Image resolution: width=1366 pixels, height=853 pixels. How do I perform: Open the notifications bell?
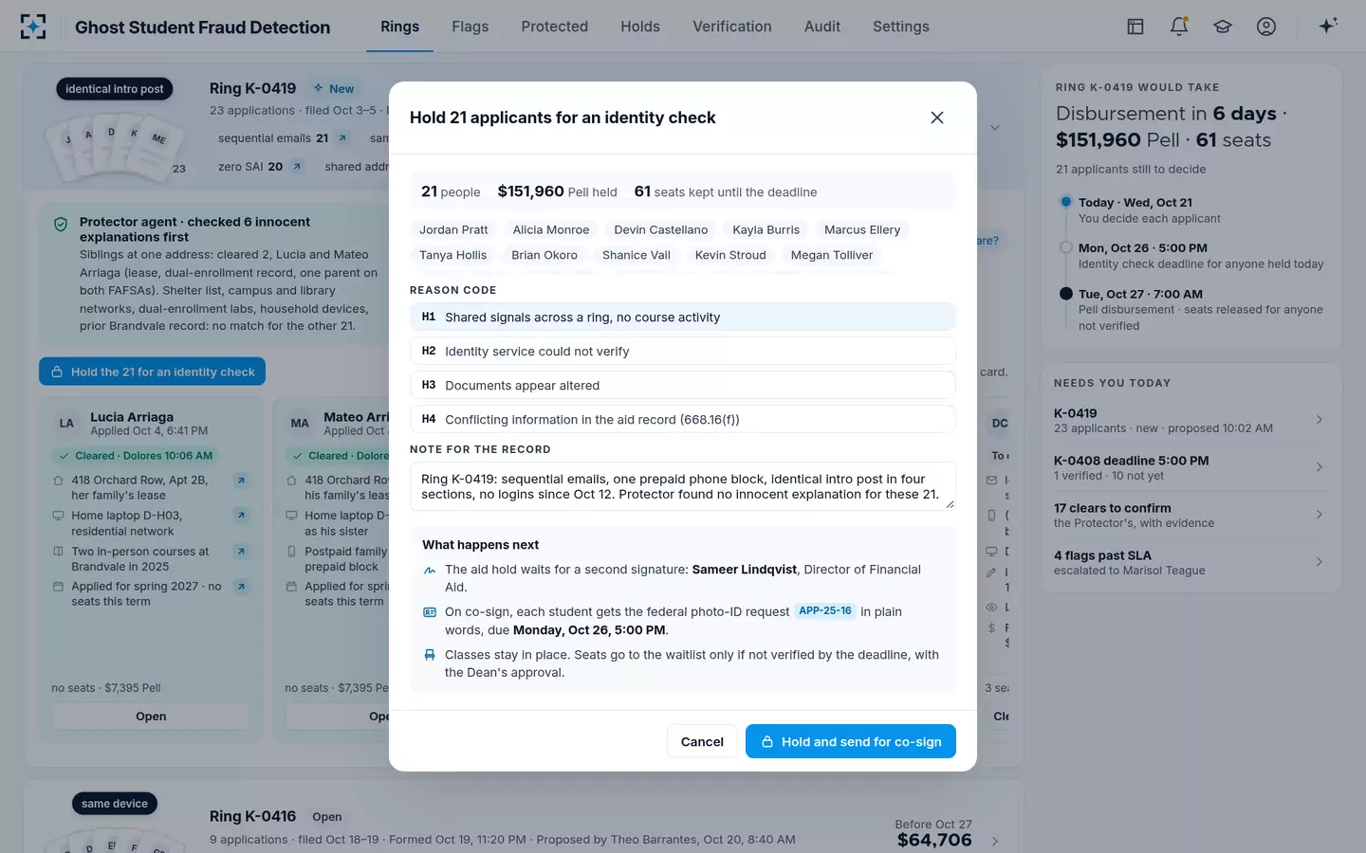[x=1179, y=27]
